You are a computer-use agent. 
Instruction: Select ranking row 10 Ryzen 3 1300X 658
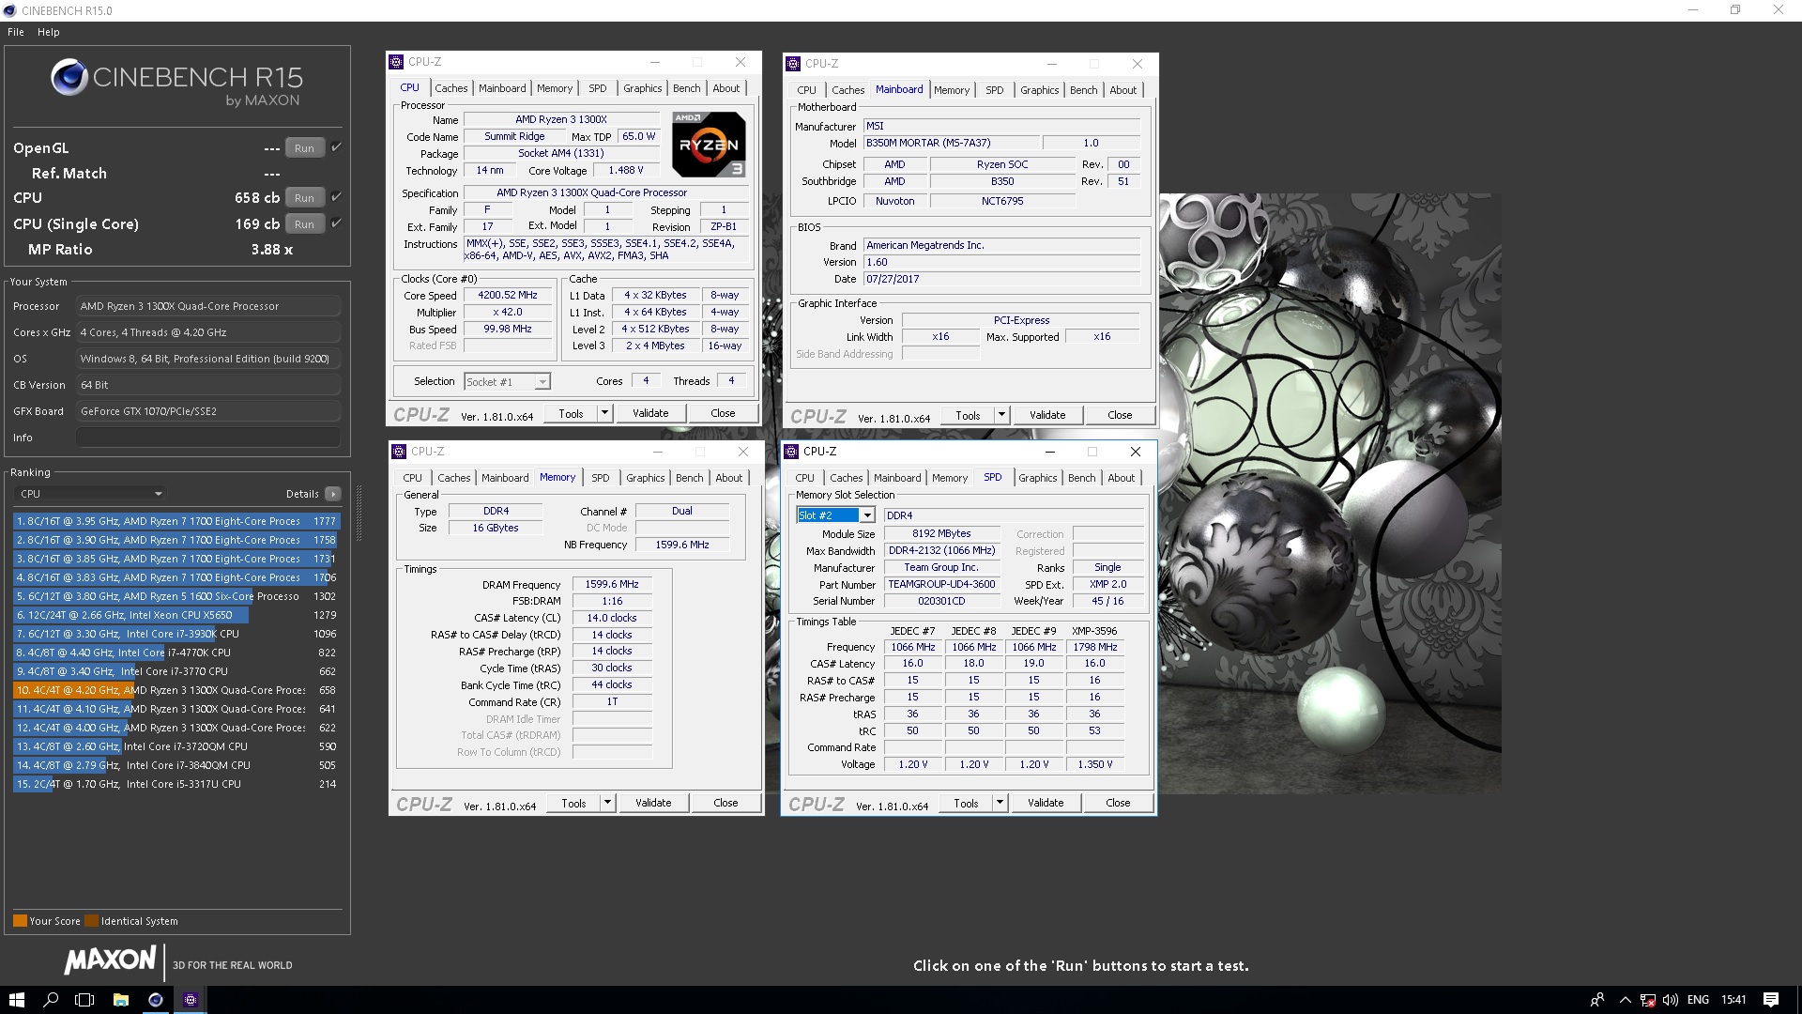(176, 690)
